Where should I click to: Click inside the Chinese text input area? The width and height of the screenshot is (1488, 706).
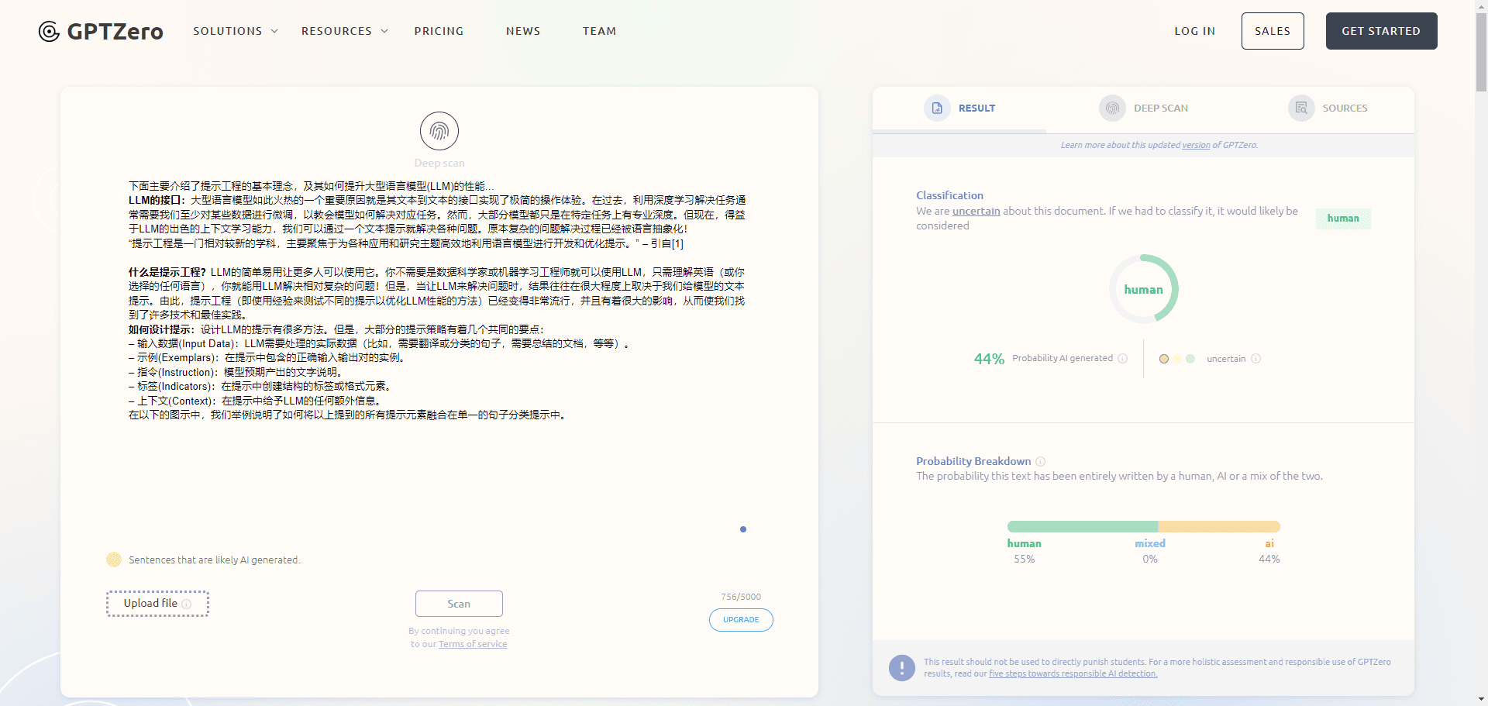438,310
